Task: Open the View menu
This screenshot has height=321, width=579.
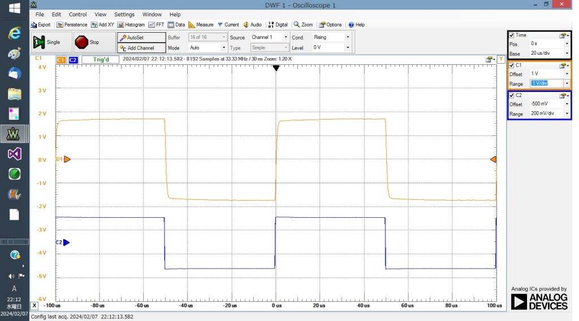Action: point(100,14)
